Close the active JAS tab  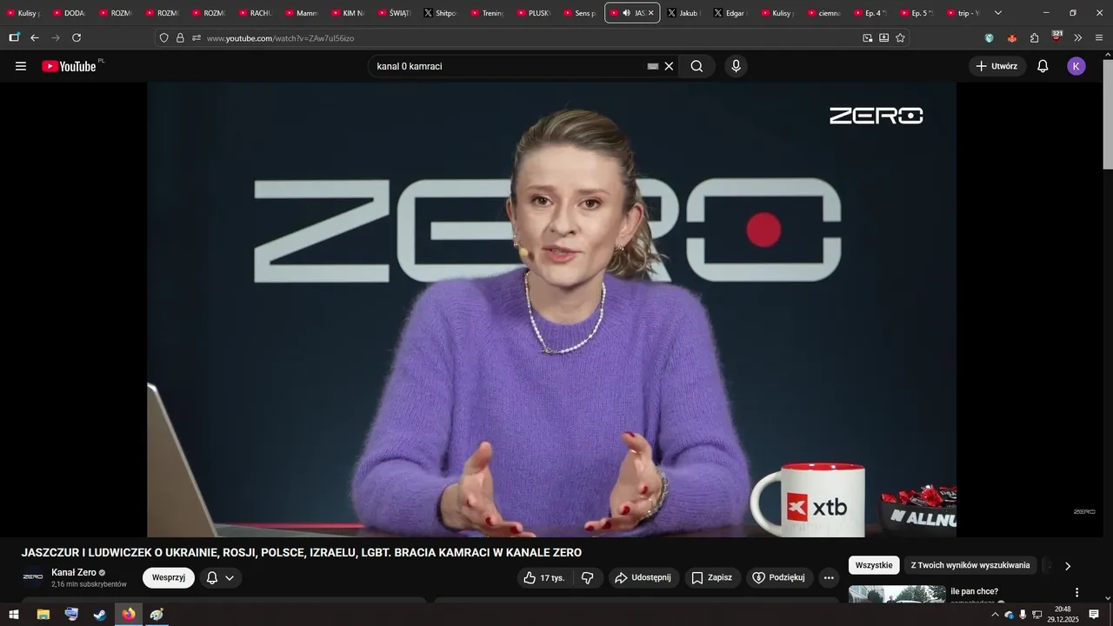click(650, 13)
